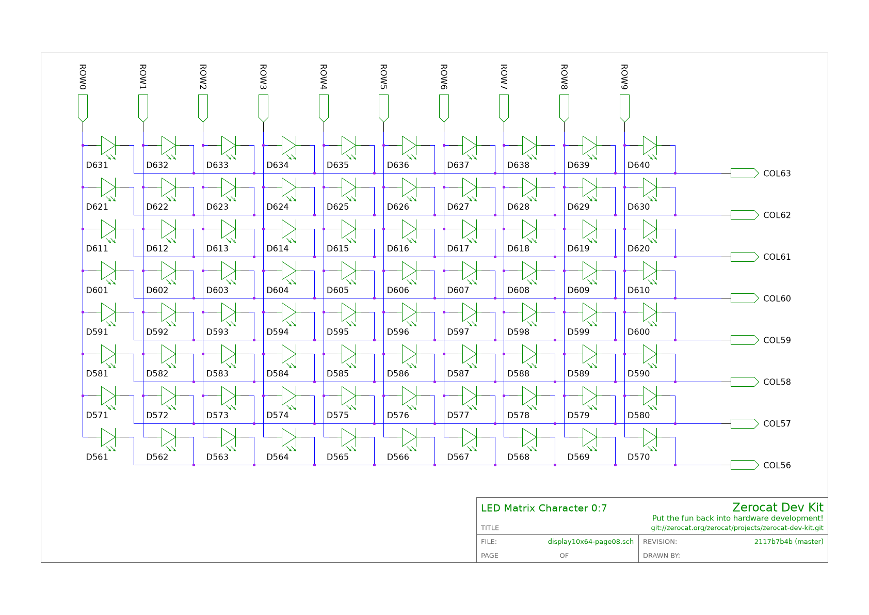Click the D612 reference designator
The image size is (869, 615).
(157, 248)
